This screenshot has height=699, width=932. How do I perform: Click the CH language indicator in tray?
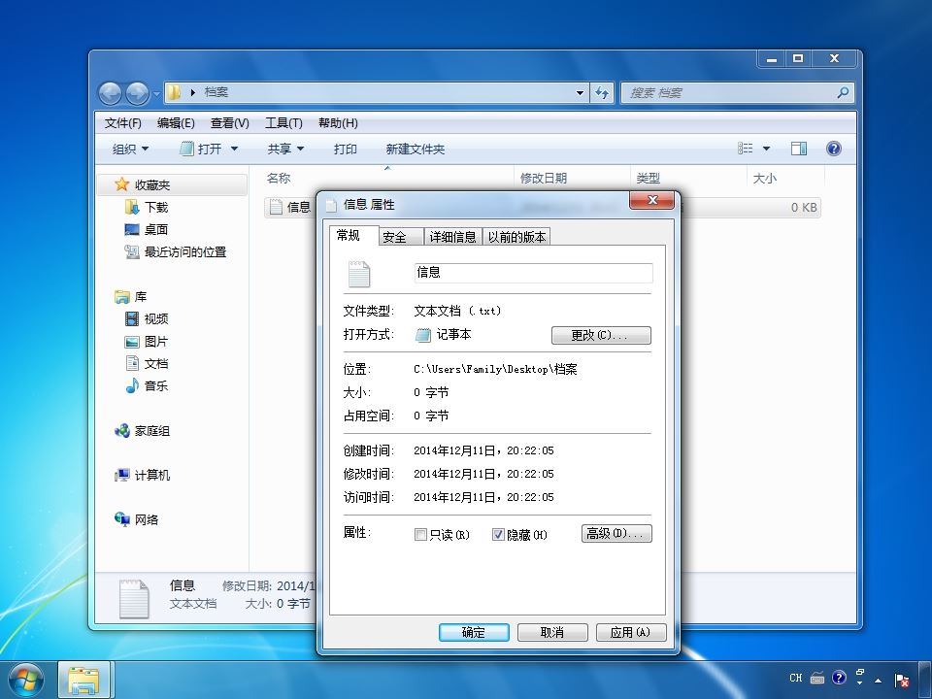coord(796,679)
